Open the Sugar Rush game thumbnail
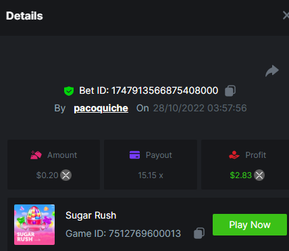This screenshot has height=251, width=289. click(34, 225)
